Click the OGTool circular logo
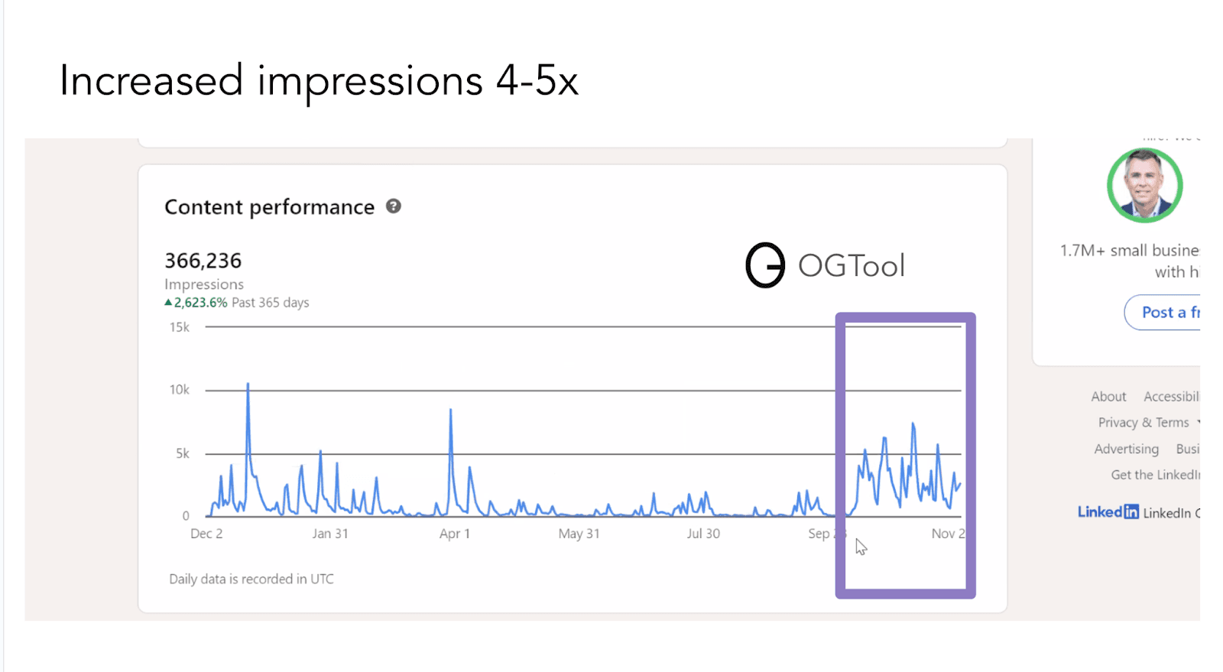 click(764, 265)
